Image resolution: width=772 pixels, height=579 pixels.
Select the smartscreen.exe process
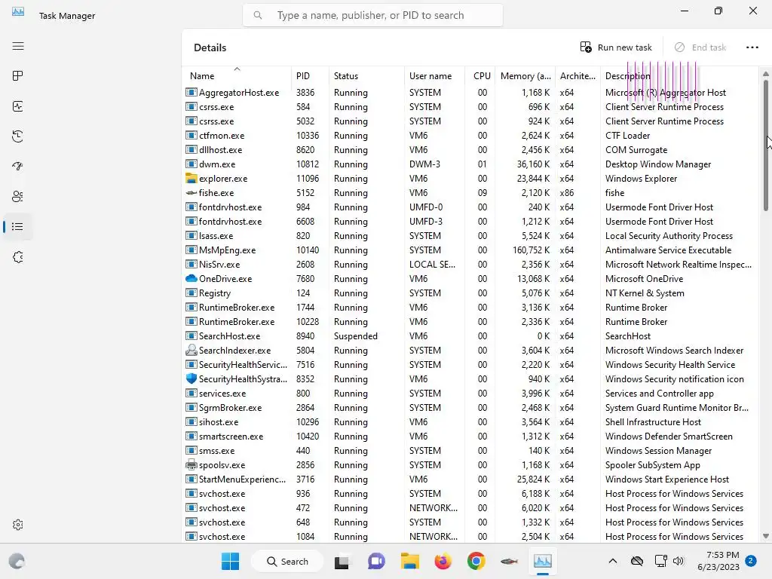click(470, 436)
